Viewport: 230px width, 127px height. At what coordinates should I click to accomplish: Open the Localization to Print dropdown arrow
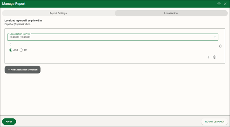[215, 37]
